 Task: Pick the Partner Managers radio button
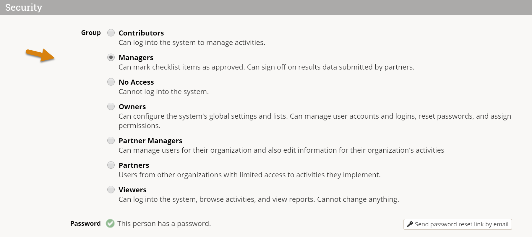pyautogui.click(x=111, y=140)
